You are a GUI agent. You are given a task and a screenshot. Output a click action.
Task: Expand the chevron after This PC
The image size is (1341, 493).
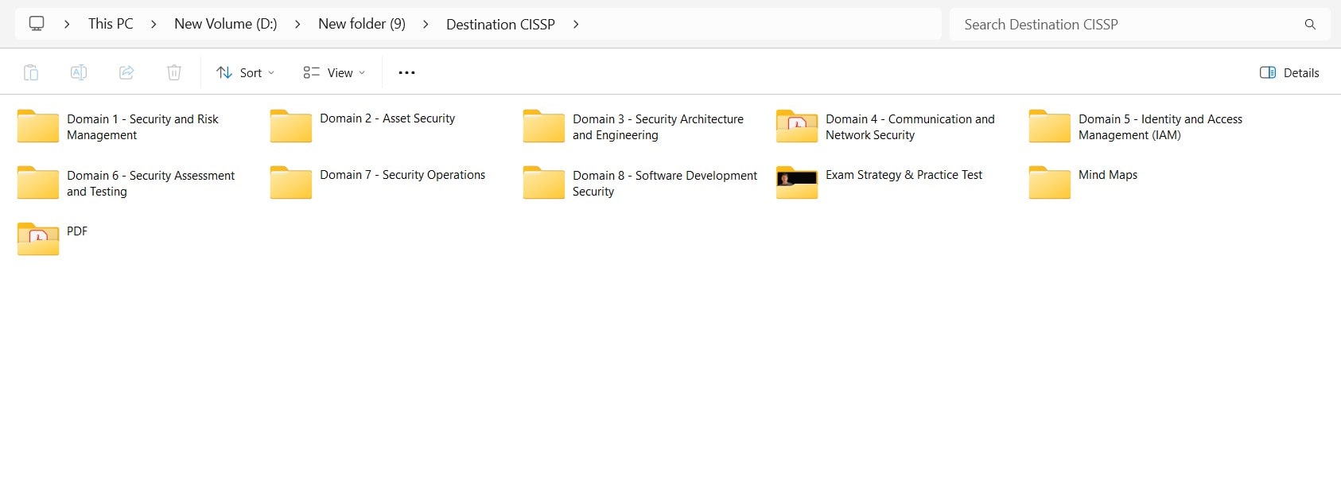coord(154,25)
